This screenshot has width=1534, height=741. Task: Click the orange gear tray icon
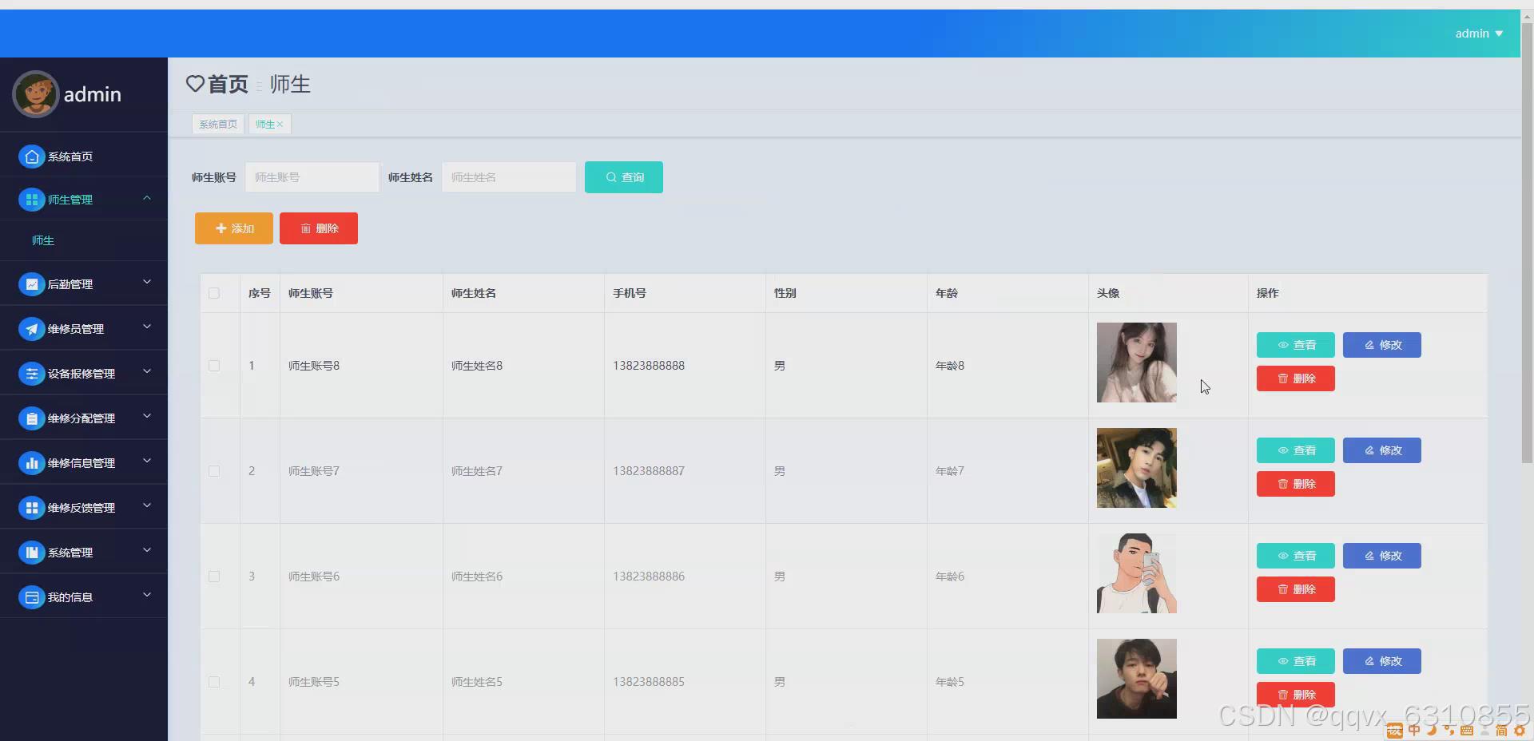(1520, 730)
